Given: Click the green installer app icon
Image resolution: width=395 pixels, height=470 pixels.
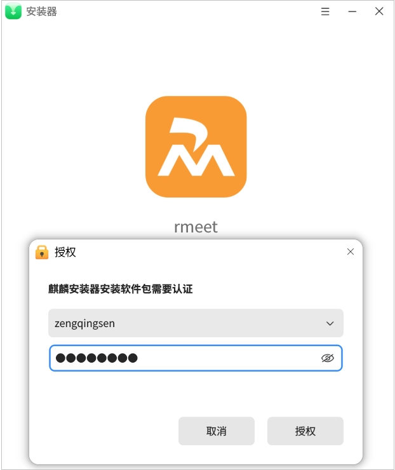Looking at the screenshot, I should [x=13, y=11].
